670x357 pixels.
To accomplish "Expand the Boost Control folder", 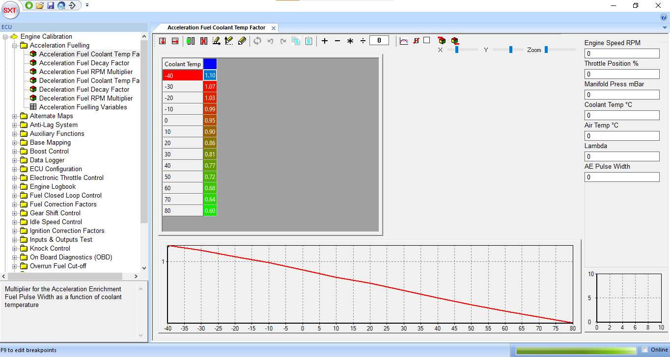I will [15, 152].
